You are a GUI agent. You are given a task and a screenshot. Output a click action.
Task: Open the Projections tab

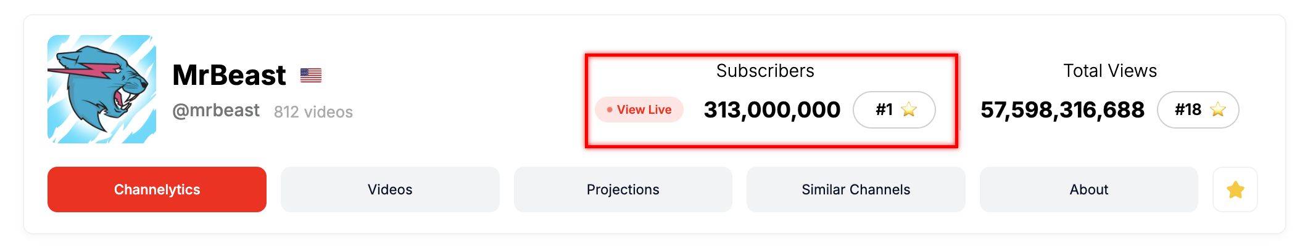click(623, 189)
